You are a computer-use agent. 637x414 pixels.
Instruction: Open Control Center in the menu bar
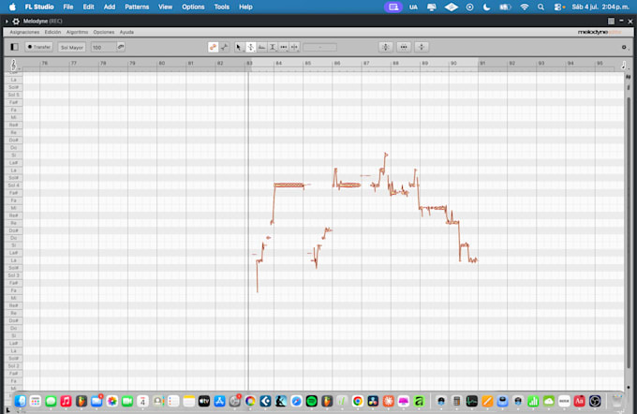click(559, 7)
